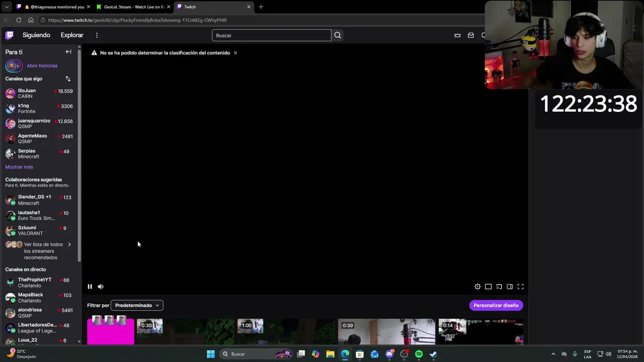Enter fullscreen mode in the player
This screenshot has width=644, height=362.
[521, 287]
